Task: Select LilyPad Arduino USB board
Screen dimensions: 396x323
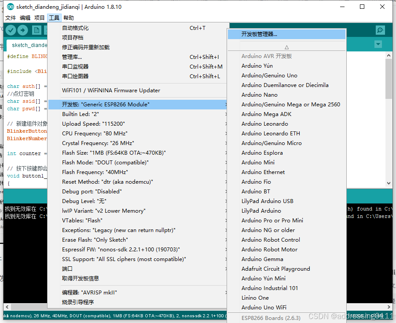Action: [286, 201]
